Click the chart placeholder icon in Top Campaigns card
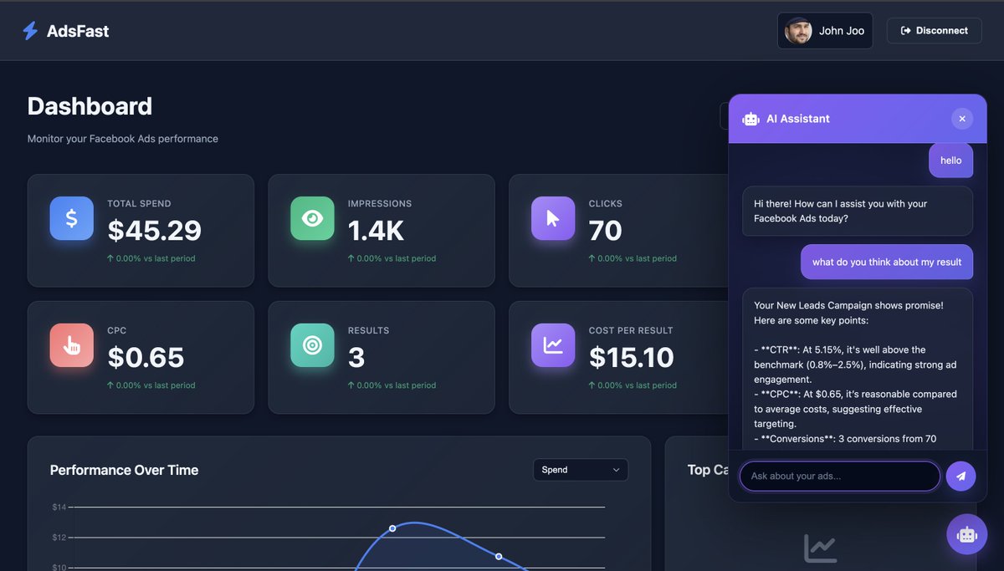 tap(821, 548)
